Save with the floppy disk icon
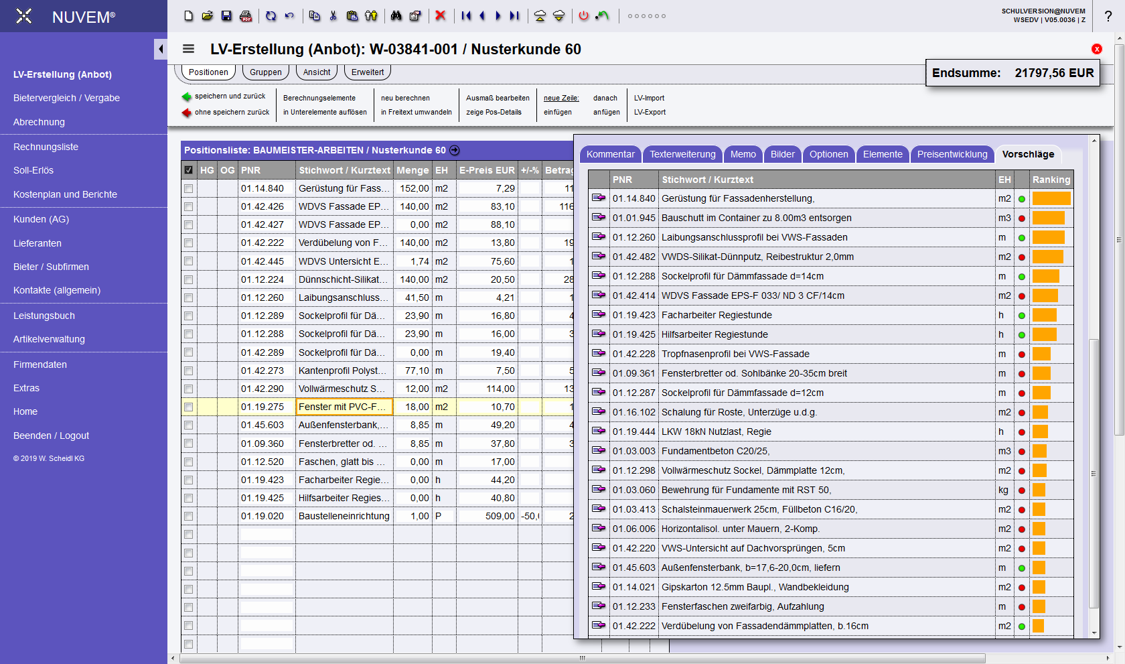This screenshot has width=1125, height=664. pos(226,15)
